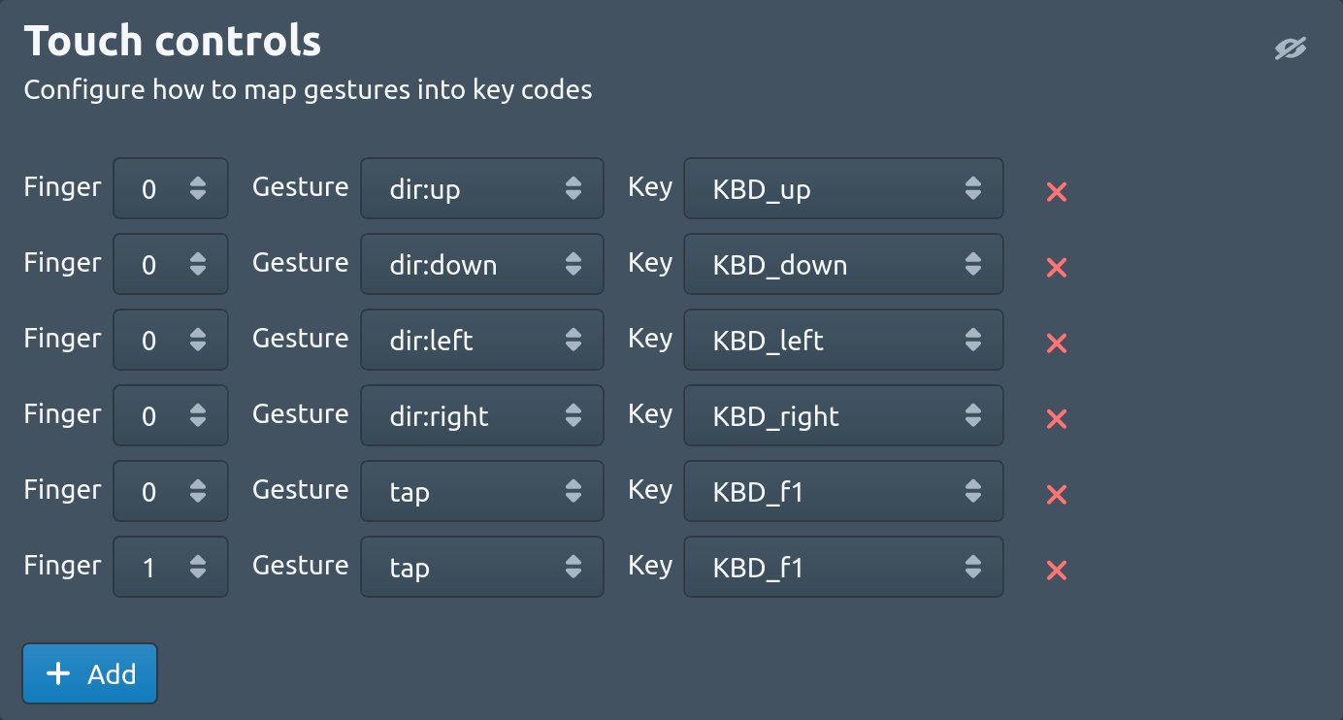
Task: Remove the Finger 1 tap mapping
Action: point(1057,570)
